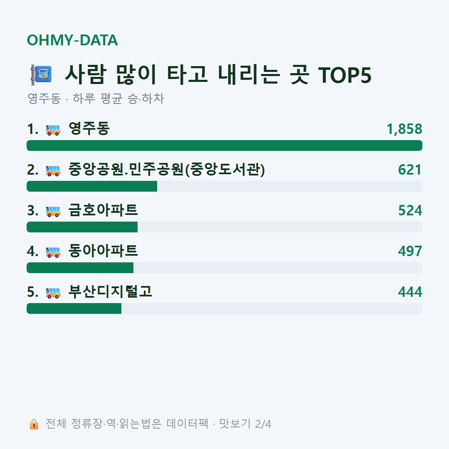This screenshot has width=449, height=449.
Task: Click the OHMY-DATA brand label
Action: tap(72, 40)
